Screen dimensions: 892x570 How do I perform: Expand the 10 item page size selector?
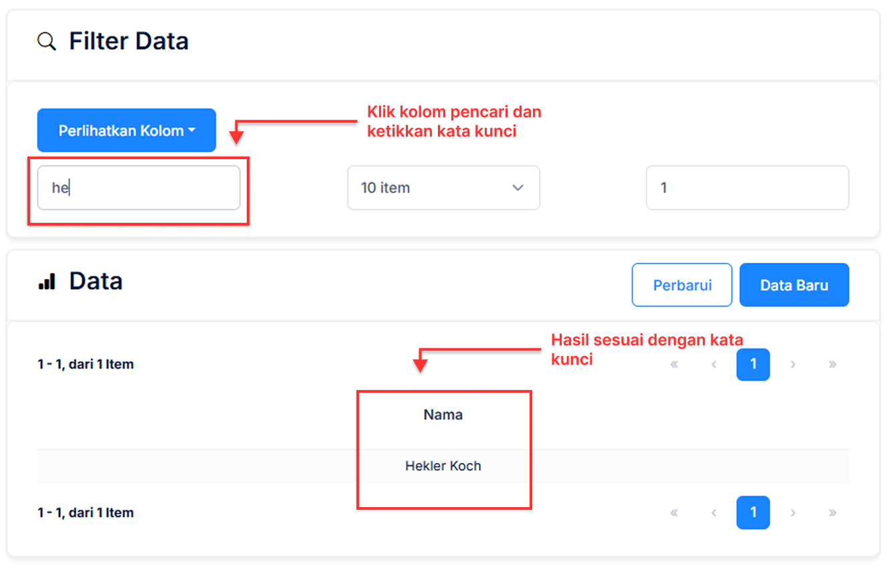click(443, 188)
